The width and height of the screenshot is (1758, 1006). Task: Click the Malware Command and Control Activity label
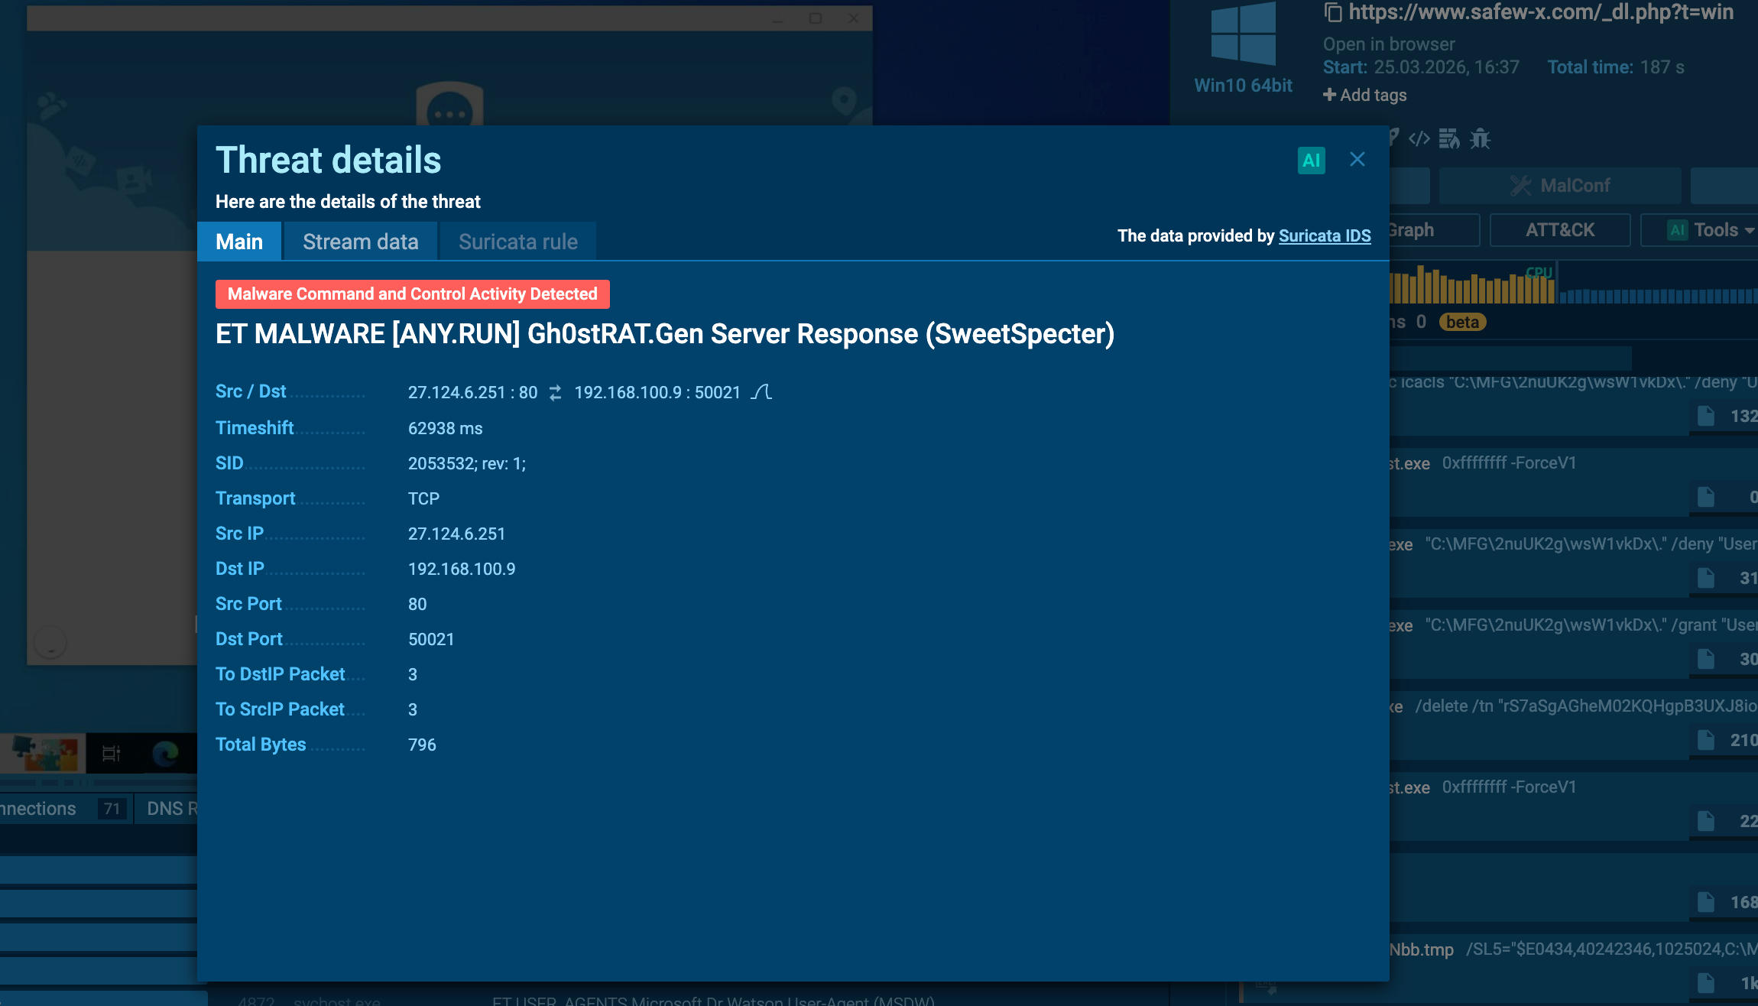(412, 294)
